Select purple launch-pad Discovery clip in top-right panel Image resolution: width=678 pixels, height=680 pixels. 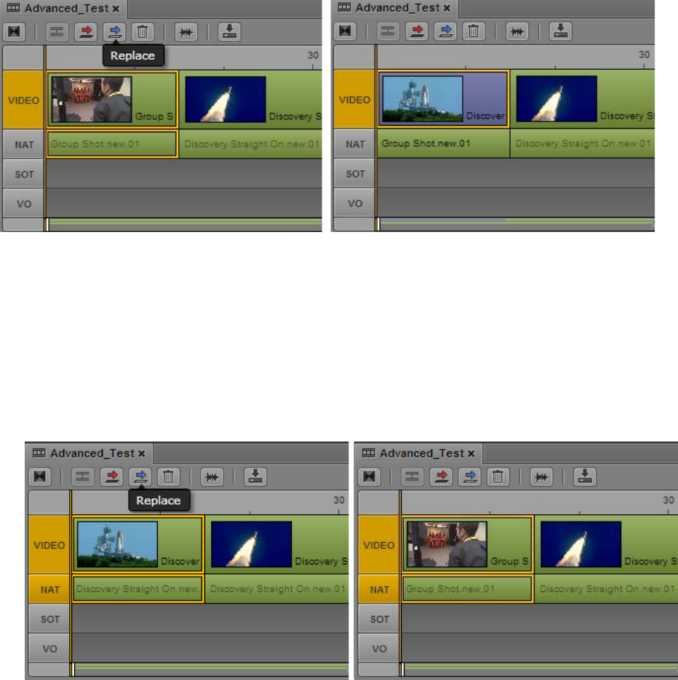[x=442, y=100]
